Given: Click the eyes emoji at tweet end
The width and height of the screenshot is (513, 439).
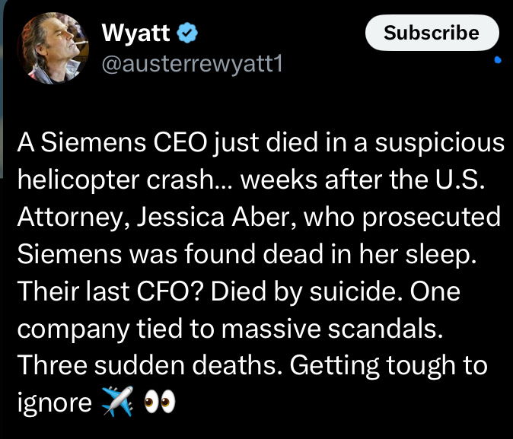Looking at the screenshot, I should tap(160, 402).
